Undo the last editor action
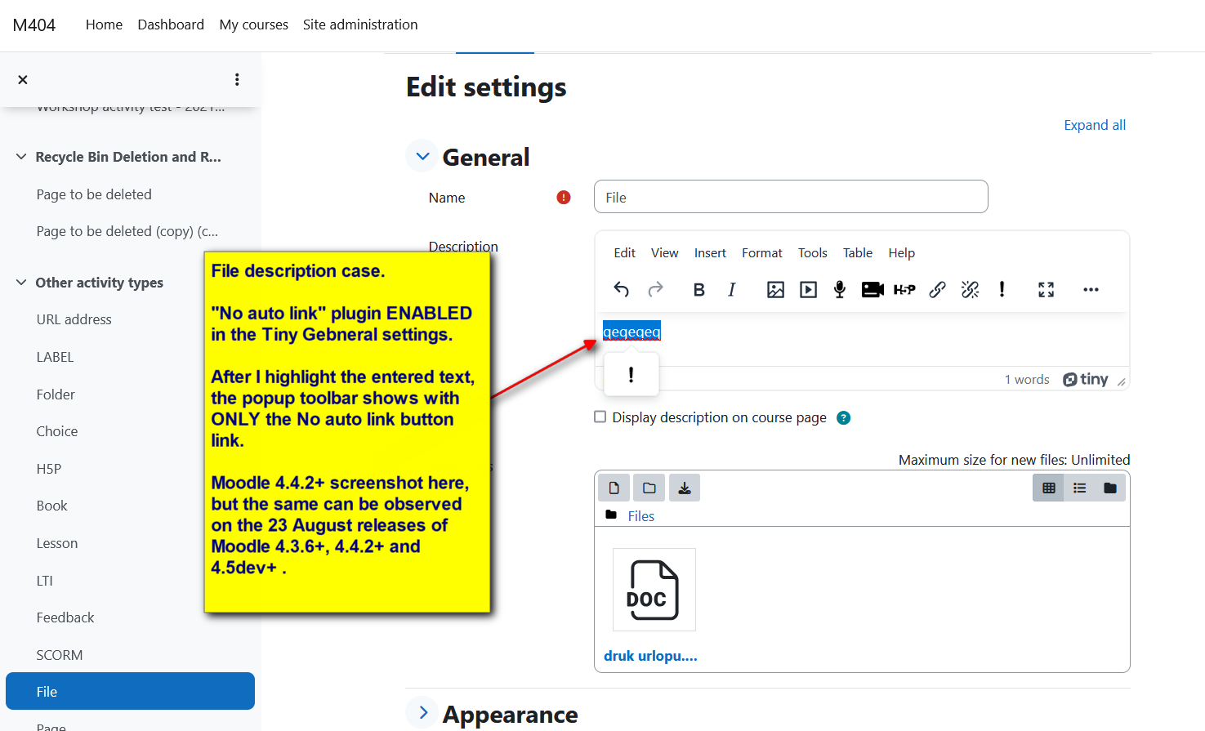 621,289
